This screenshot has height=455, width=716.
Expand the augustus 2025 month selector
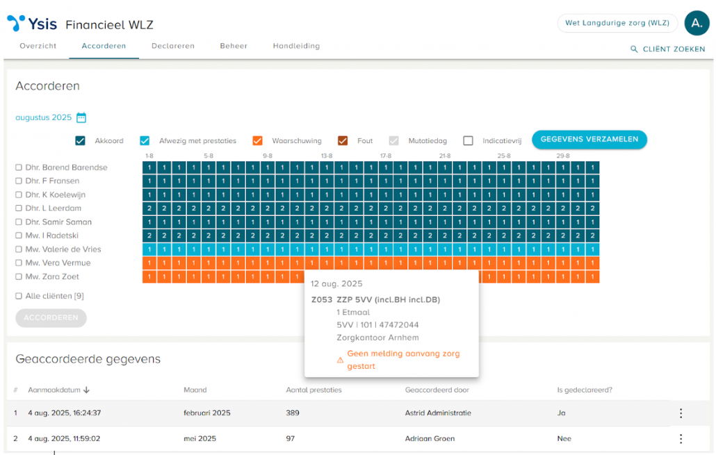pos(43,118)
